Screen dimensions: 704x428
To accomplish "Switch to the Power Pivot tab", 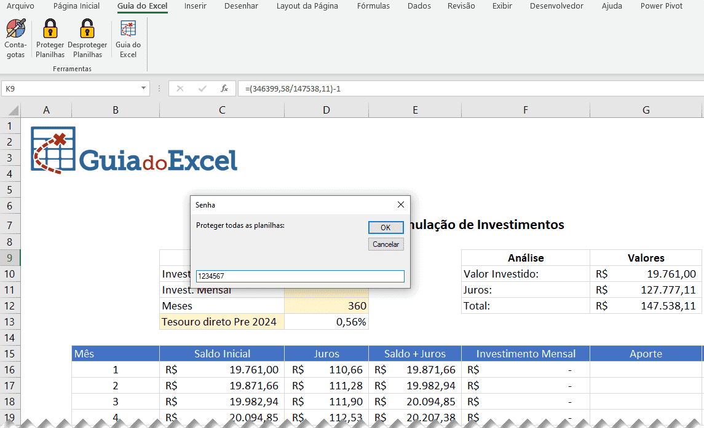I will coord(662,6).
